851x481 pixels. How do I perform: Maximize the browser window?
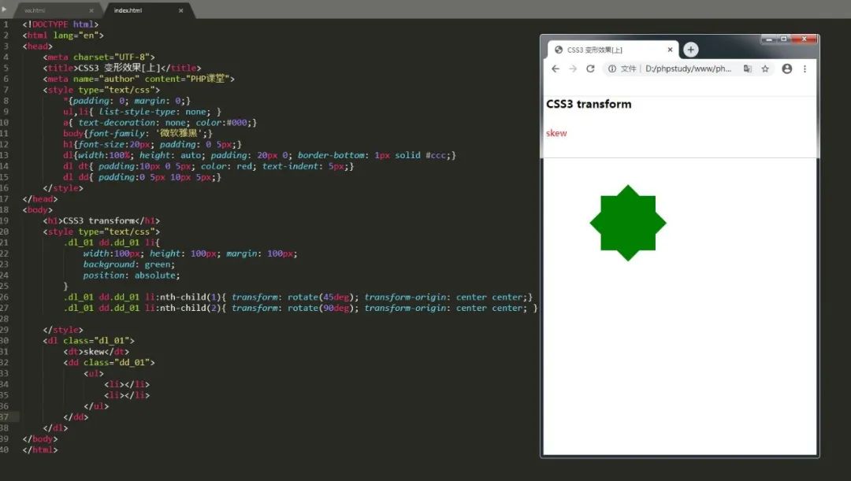point(784,39)
